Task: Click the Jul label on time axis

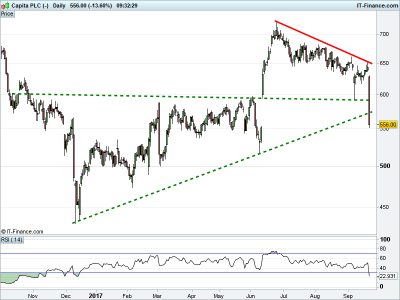Action: pos(283,296)
